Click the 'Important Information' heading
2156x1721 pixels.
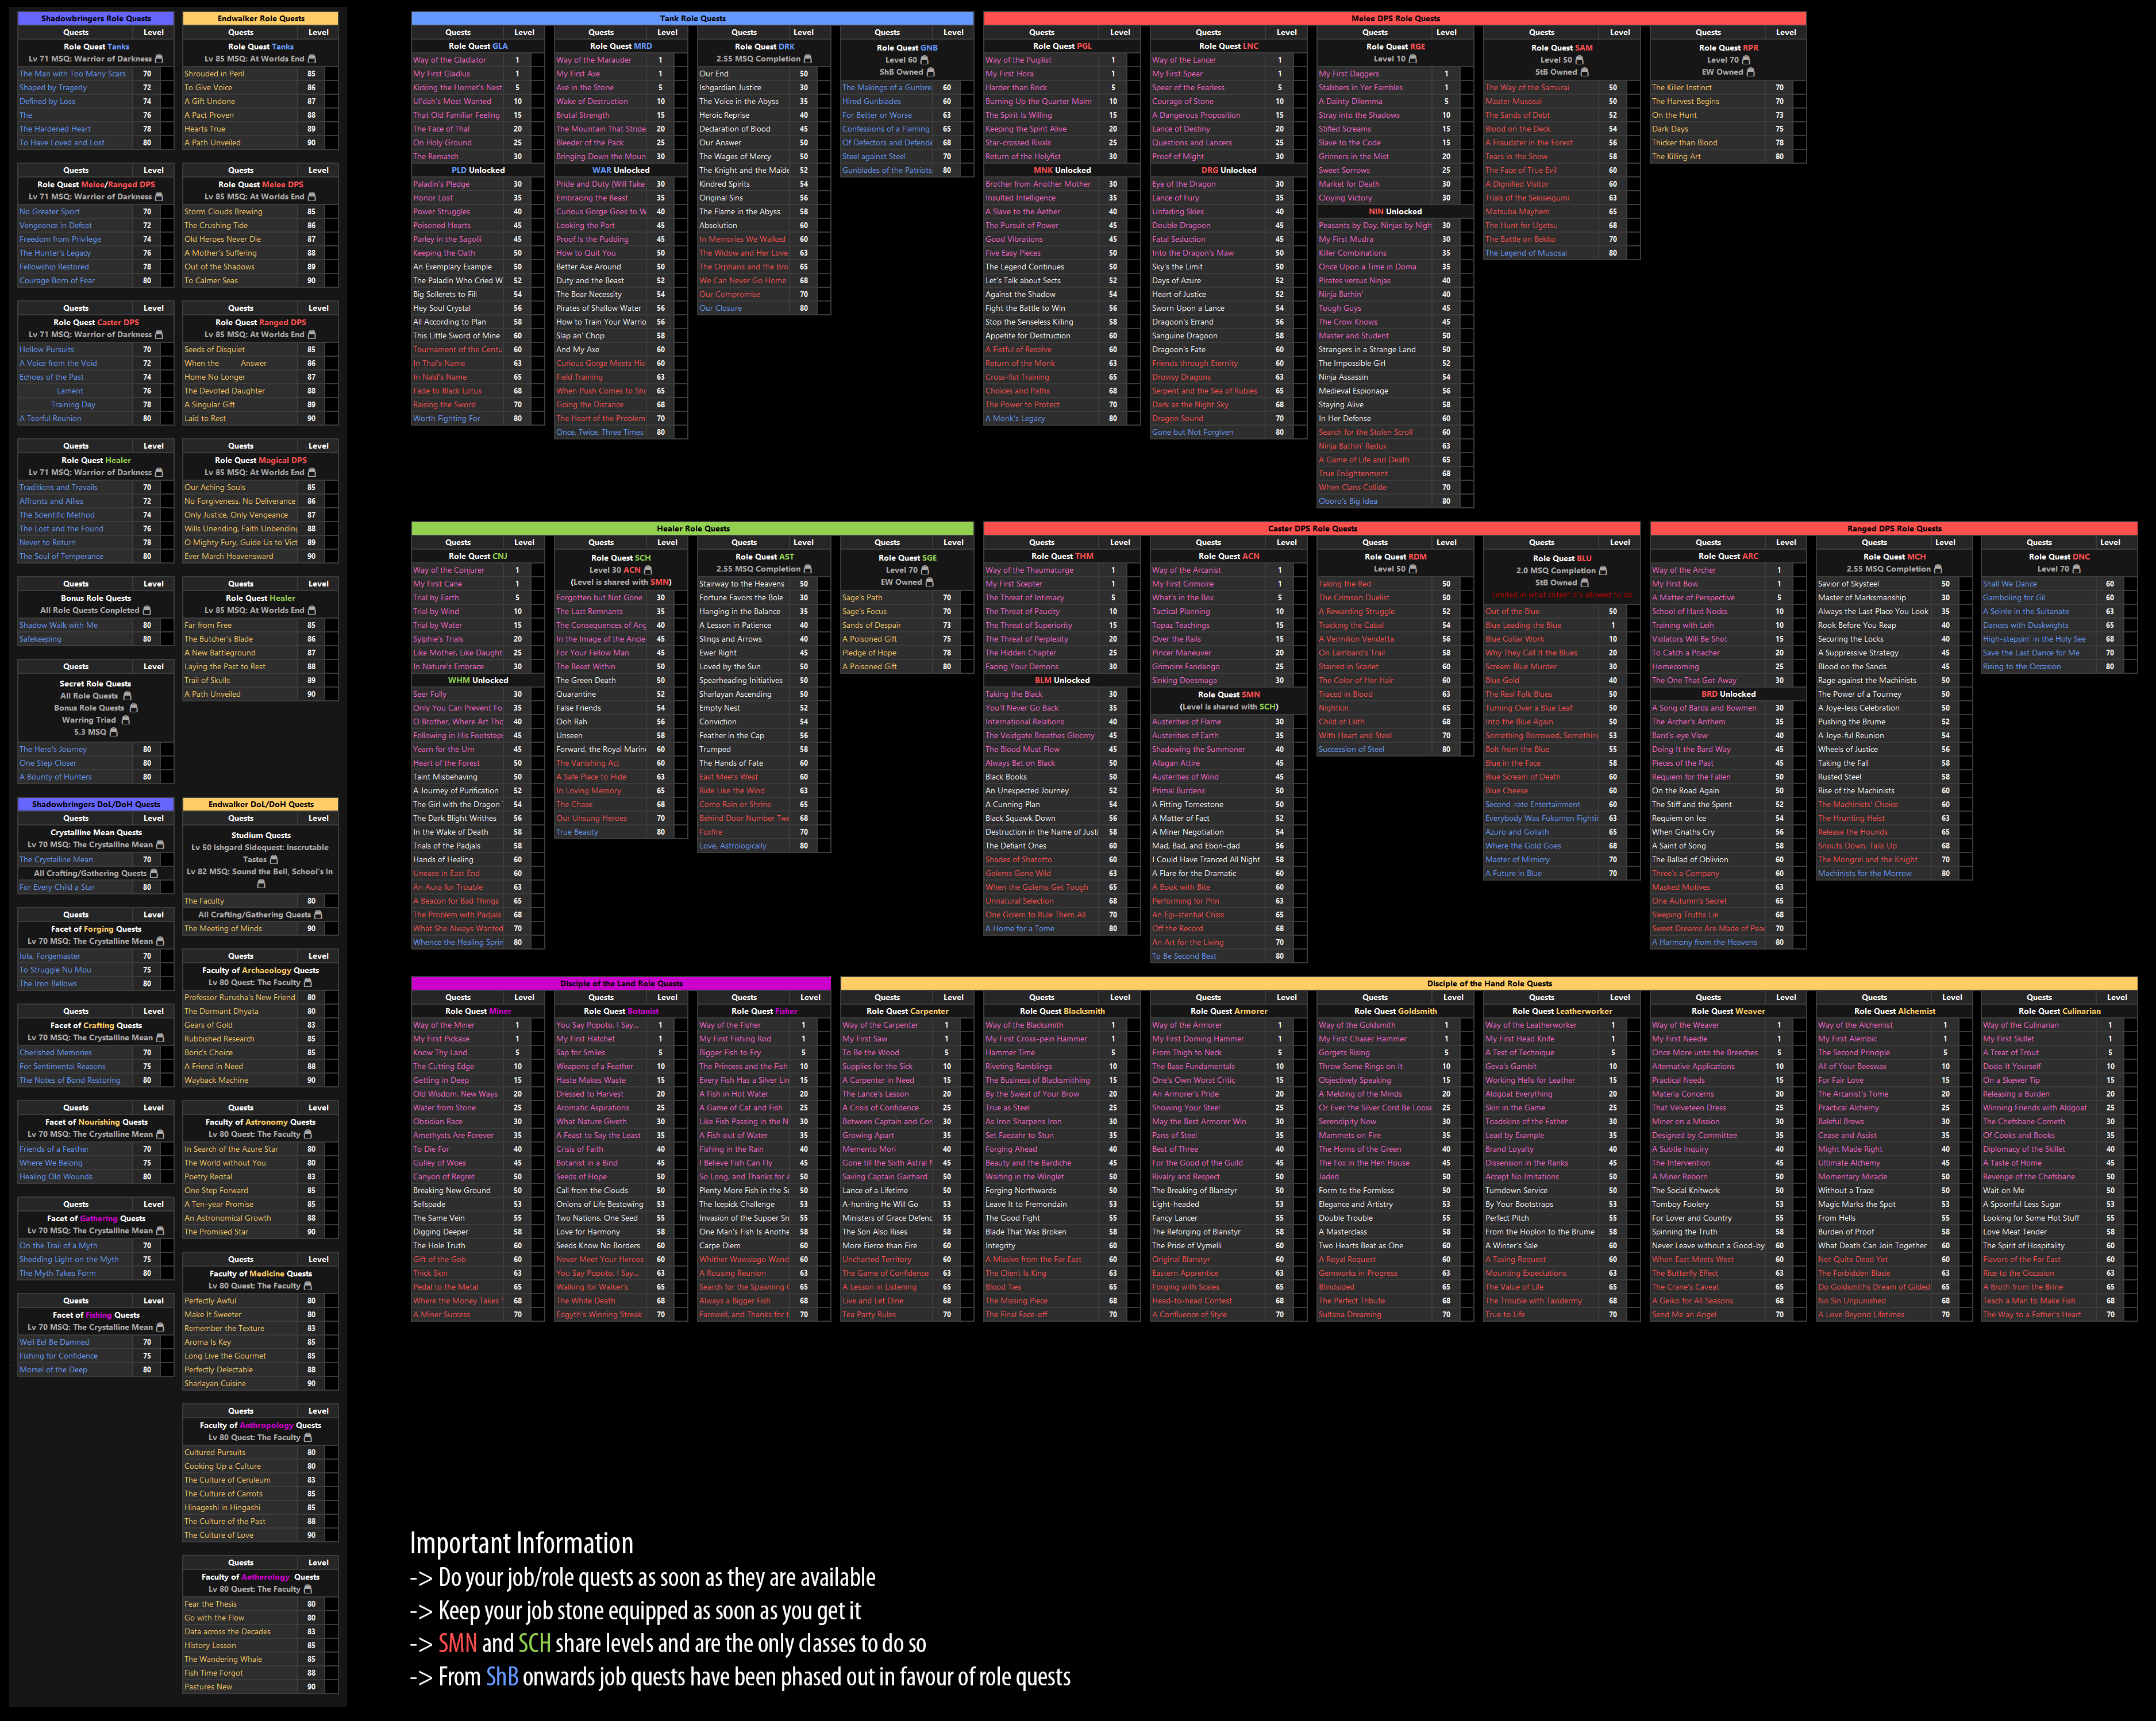[x=521, y=1544]
